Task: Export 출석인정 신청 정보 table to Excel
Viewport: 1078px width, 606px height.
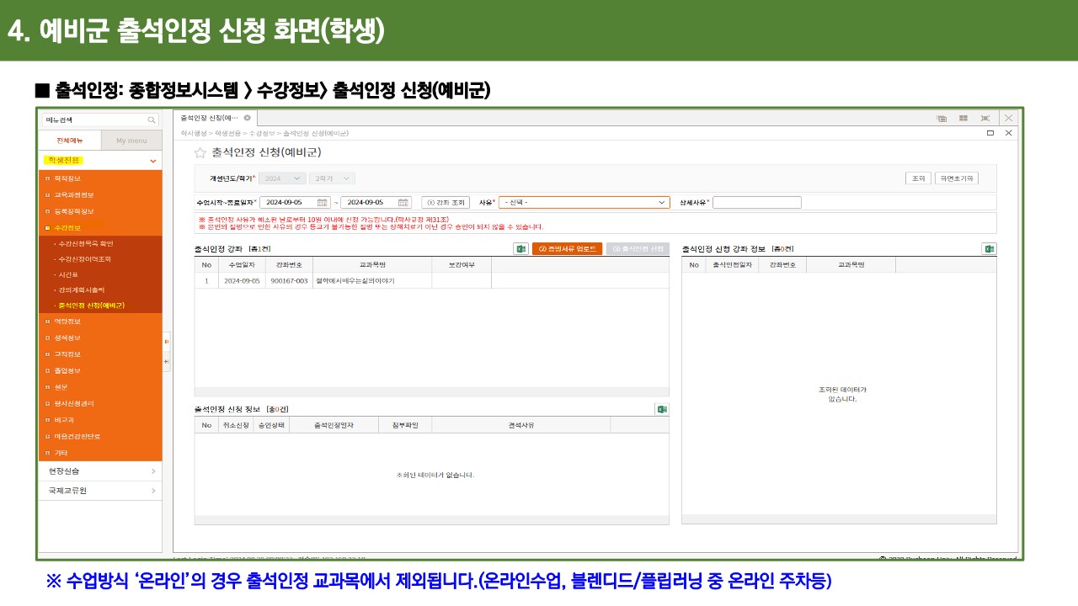Action: click(x=662, y=409)
